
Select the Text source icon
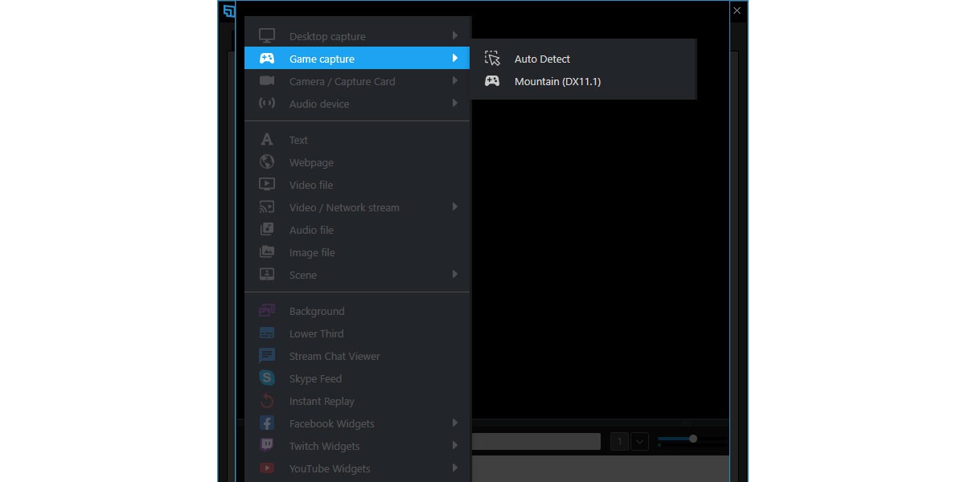pyautogui.click(x=266, y=139)
